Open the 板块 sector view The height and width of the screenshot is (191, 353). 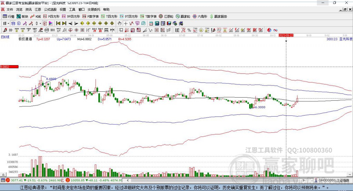point(22,17)
